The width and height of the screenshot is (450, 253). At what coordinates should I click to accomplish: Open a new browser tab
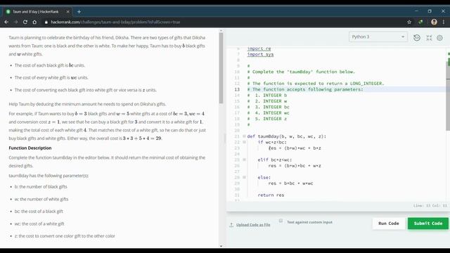[79, 12]
